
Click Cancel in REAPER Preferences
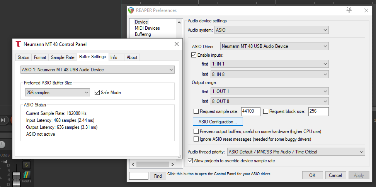[x=335, y=175]
